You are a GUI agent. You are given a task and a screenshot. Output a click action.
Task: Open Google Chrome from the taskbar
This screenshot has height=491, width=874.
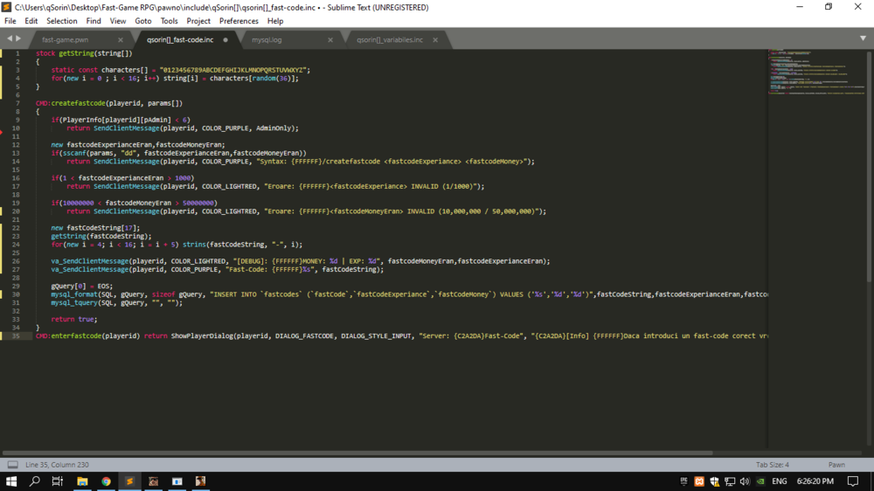(106, 481)
